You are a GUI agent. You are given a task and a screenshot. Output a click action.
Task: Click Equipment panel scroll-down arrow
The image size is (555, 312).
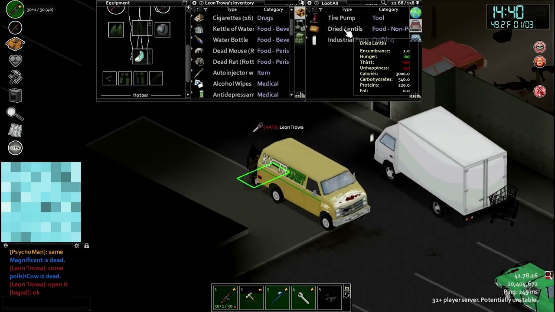(188, 94)
